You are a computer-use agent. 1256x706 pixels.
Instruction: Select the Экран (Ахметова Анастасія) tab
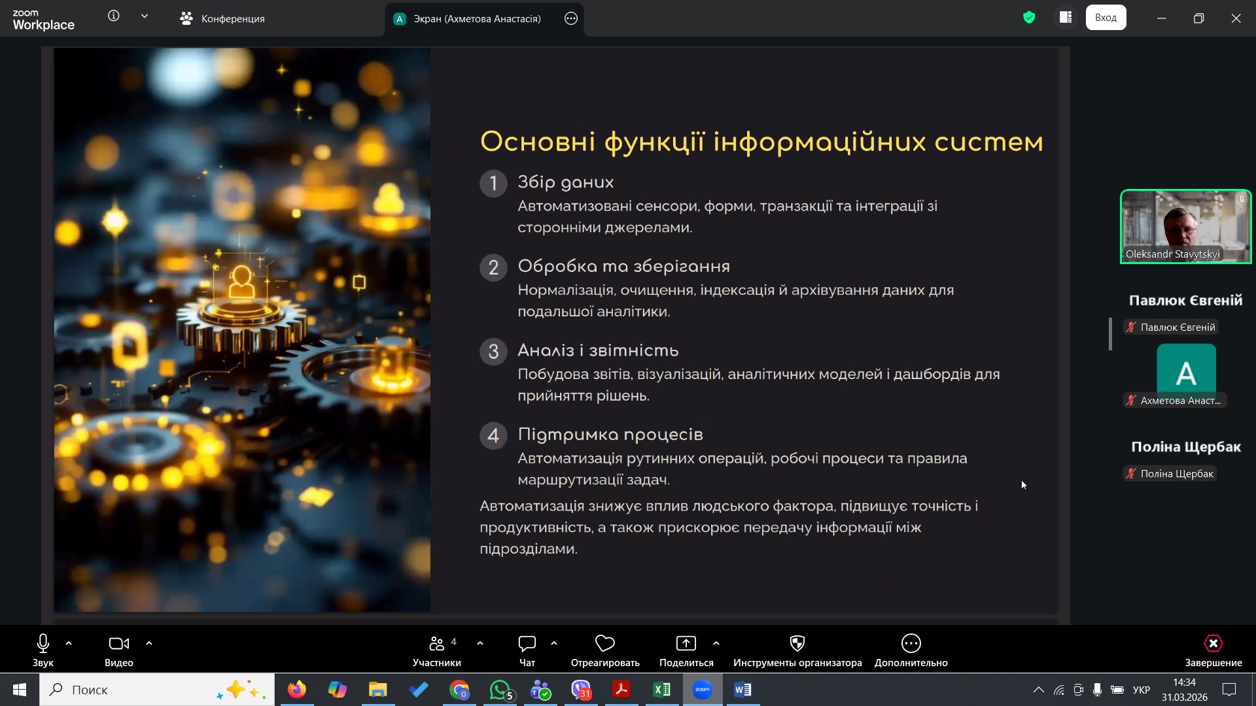tap(476, 19)
